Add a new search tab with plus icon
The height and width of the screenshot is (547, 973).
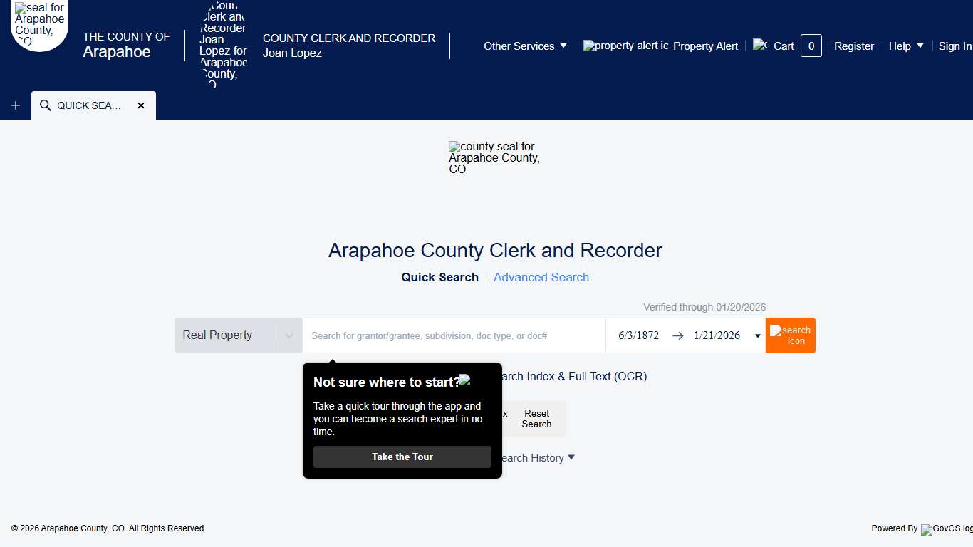16,105
